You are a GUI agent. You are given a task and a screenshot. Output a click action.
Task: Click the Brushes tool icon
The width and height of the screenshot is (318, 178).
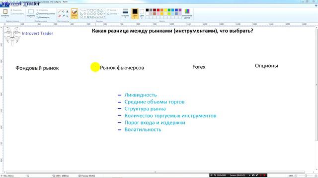coord(75,12)
